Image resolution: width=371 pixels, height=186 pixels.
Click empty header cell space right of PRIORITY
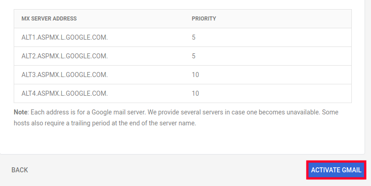283,19
